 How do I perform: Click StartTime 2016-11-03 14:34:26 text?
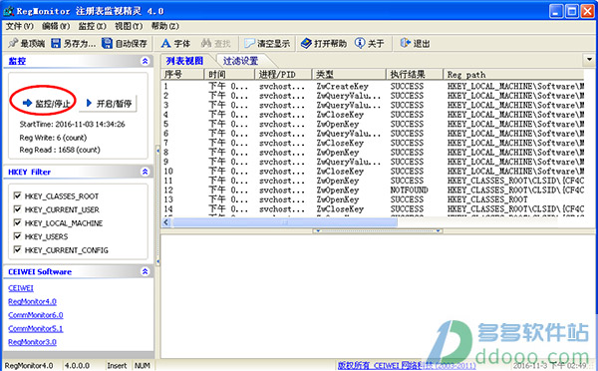coord(72,125)
